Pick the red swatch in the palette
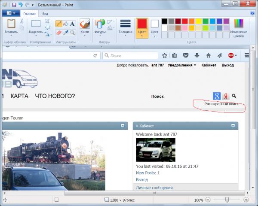Screen dimensions: 258x206 click(185, 21)
